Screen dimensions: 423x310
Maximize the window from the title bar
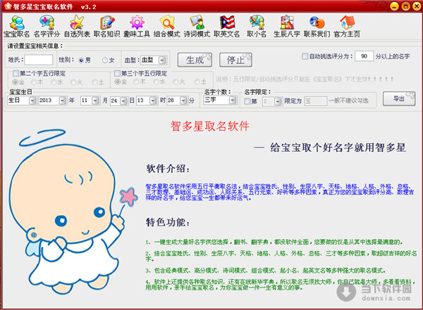tap(405, 6)
